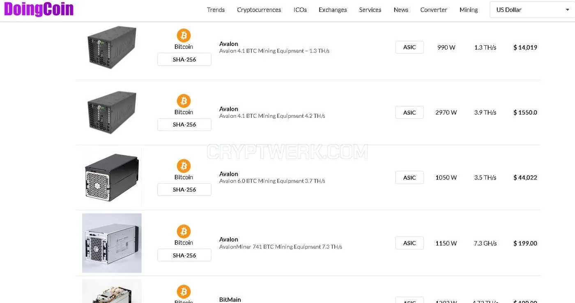The image size is (575, 303).
Task: Click the Bitcoin icon in the BitMain row
Action: (x=184, y=292)
